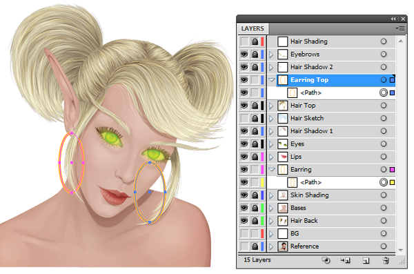Unlock the Hair Shading layer lock icon

(255, 41)
